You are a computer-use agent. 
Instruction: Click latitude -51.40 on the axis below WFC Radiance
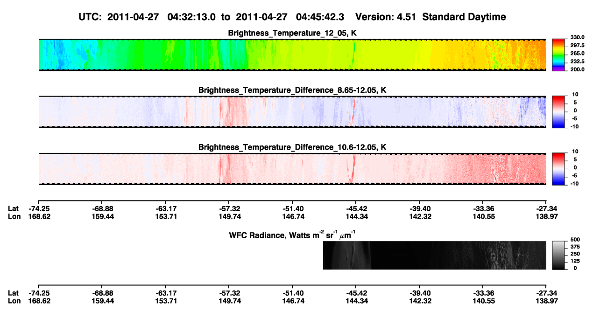point(292,293)
